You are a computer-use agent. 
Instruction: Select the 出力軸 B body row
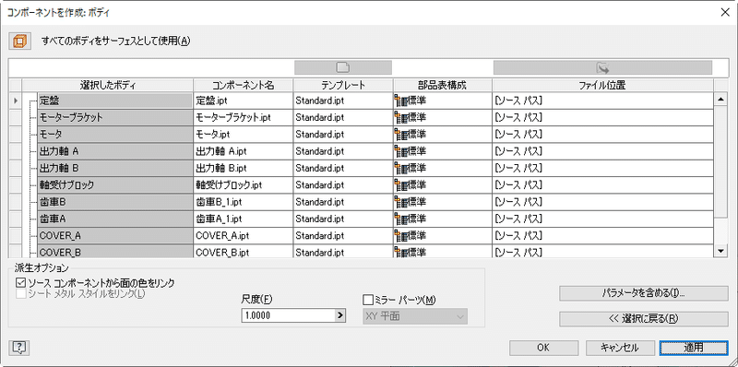click(115, 169)
